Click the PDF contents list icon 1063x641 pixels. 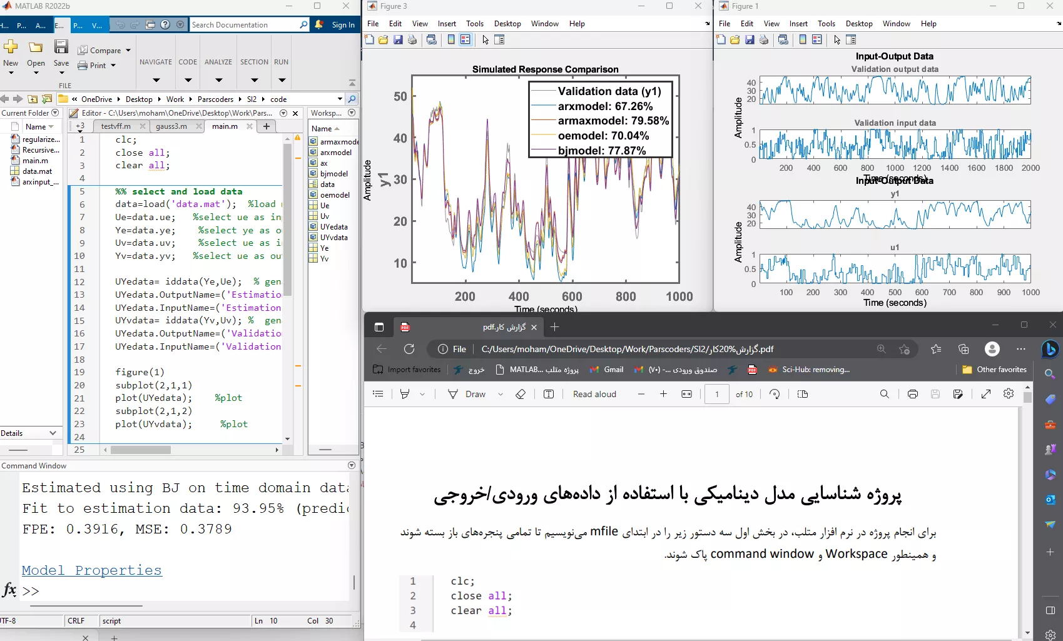378,394
